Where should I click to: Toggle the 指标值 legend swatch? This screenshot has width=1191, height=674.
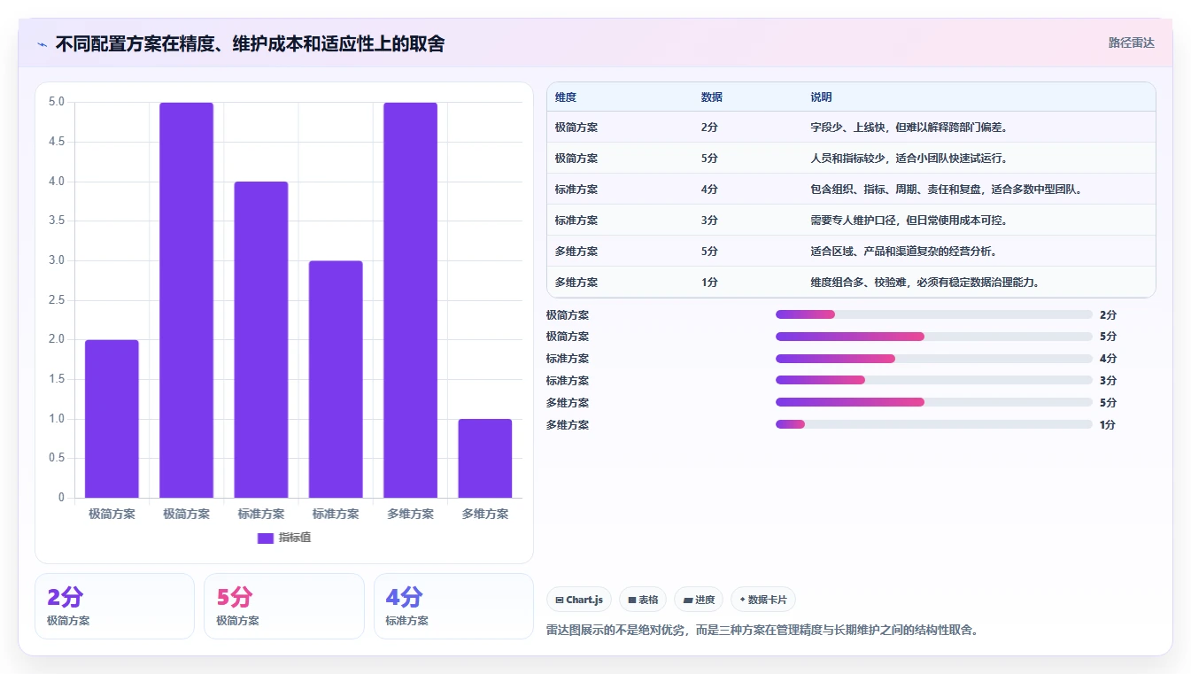[266, 538]
